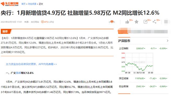Select the small font size 小
The width and height of the screenshot is (172, 95).
click(x=109, y=22)
